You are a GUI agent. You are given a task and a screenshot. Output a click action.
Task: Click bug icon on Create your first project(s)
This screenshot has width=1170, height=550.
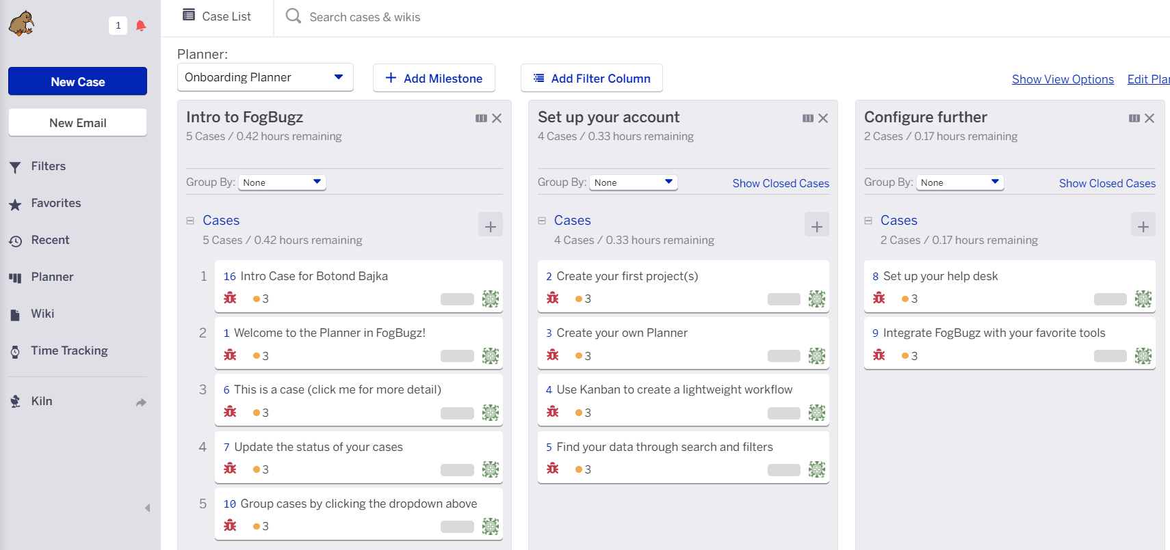(x=553, y=298)
